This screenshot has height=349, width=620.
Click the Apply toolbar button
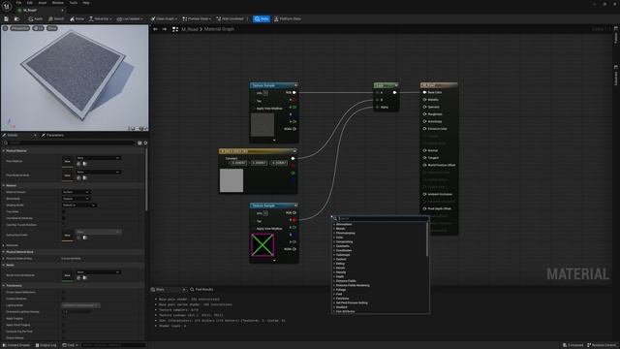pyautogui.click(x=35, y=18)
